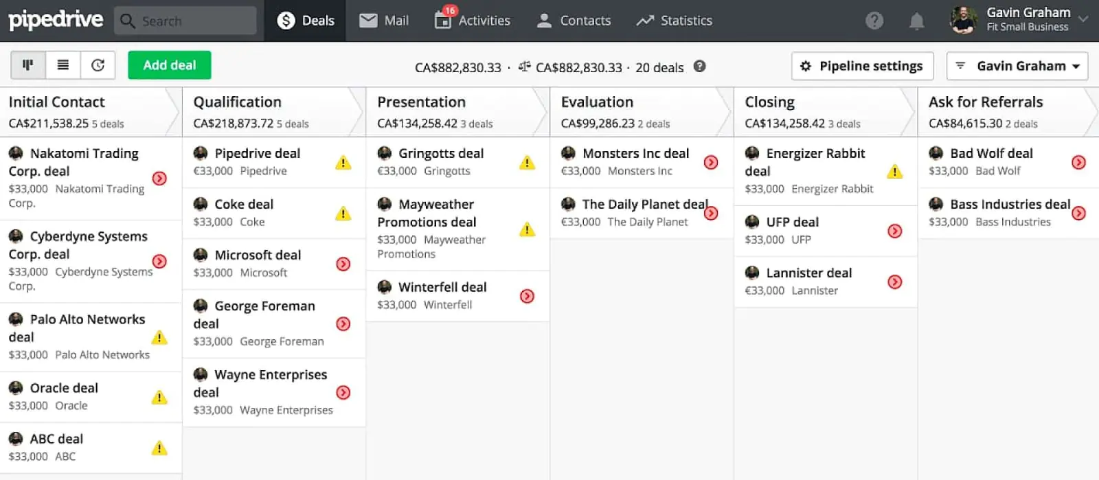The image size is (1099, 480).
Task: Click warning icon on ABC deal
Action: pyautogui.click(x=159, y=448)
